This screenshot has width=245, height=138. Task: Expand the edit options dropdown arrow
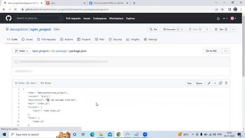pos(215,83)
